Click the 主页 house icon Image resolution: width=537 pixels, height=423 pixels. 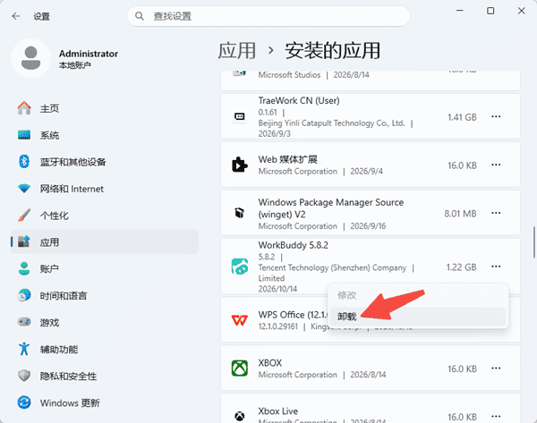pyautogui.click(x=24, y=108)
